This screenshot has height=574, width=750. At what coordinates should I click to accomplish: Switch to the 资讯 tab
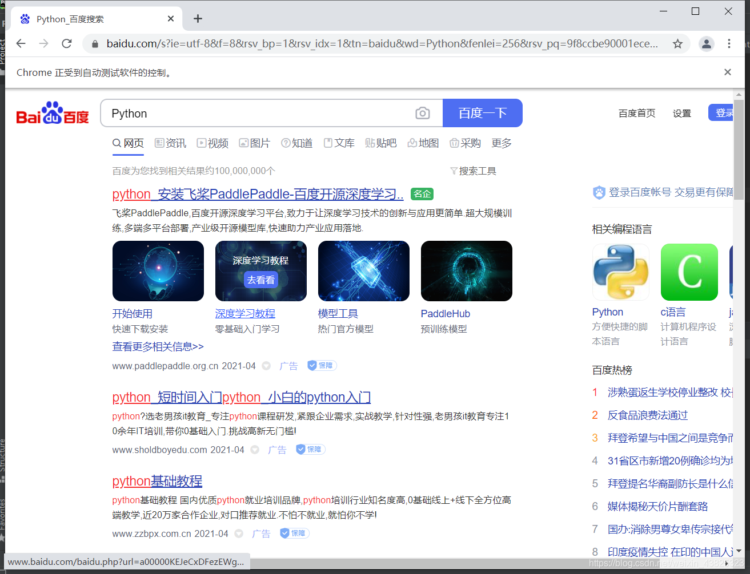click(x=170, y=143)
